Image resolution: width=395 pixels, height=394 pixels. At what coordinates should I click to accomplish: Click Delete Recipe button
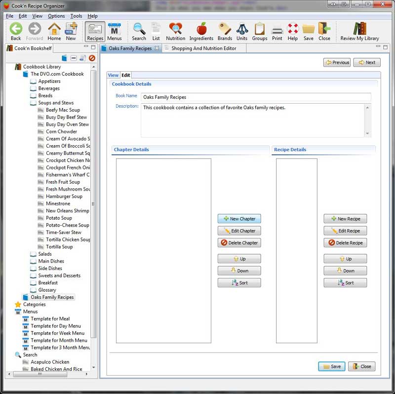coord(345,243)
